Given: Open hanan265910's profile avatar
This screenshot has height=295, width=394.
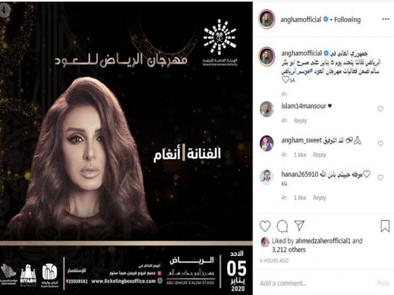Looking at the screenshot, I should click(x=267, y=178).
